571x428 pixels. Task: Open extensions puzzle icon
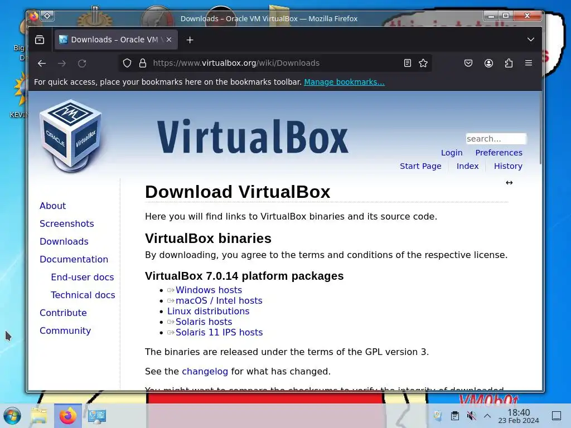click(x=509, y=63)
